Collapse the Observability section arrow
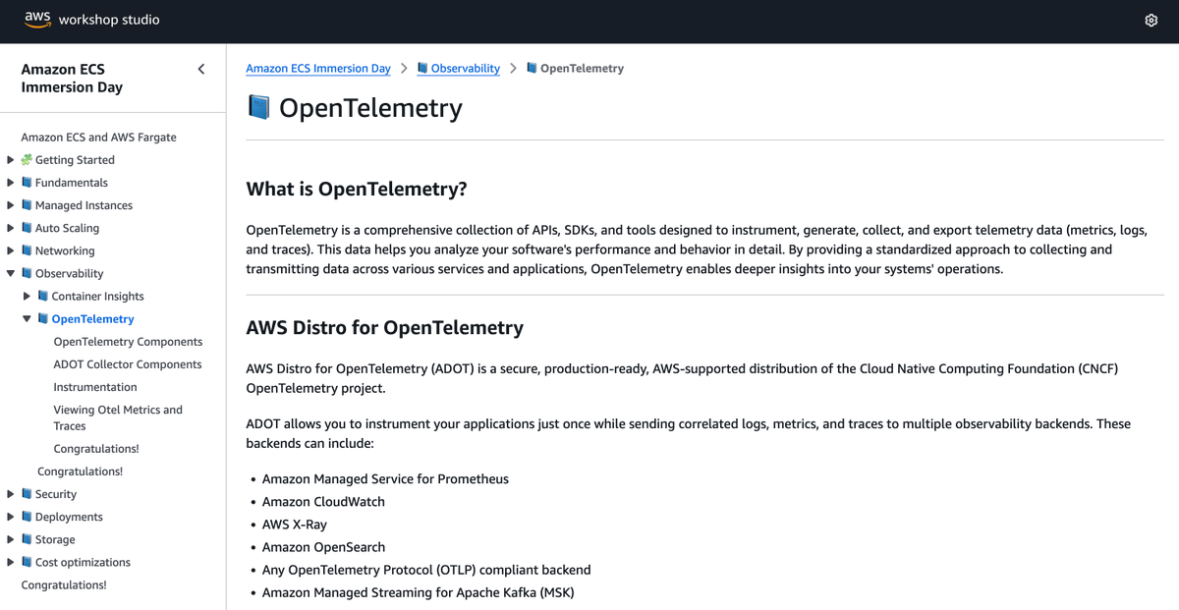The width and height of the screenshot is (1179, 610). (x=11, y=273)
